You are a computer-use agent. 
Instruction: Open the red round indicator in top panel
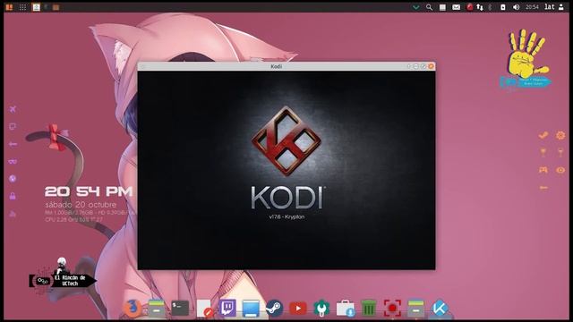469,7
